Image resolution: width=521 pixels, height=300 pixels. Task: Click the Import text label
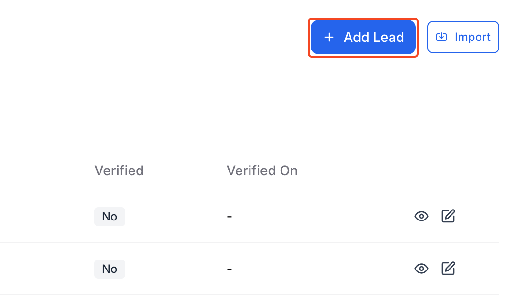472,37
